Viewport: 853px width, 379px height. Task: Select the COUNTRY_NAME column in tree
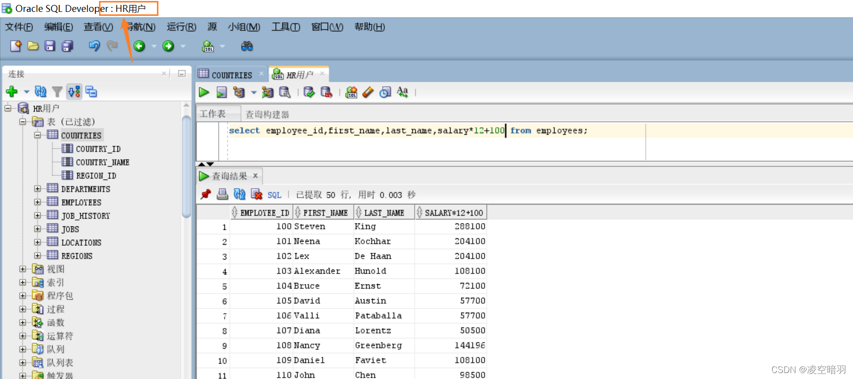pyautogui.click(x=102, y=162)
